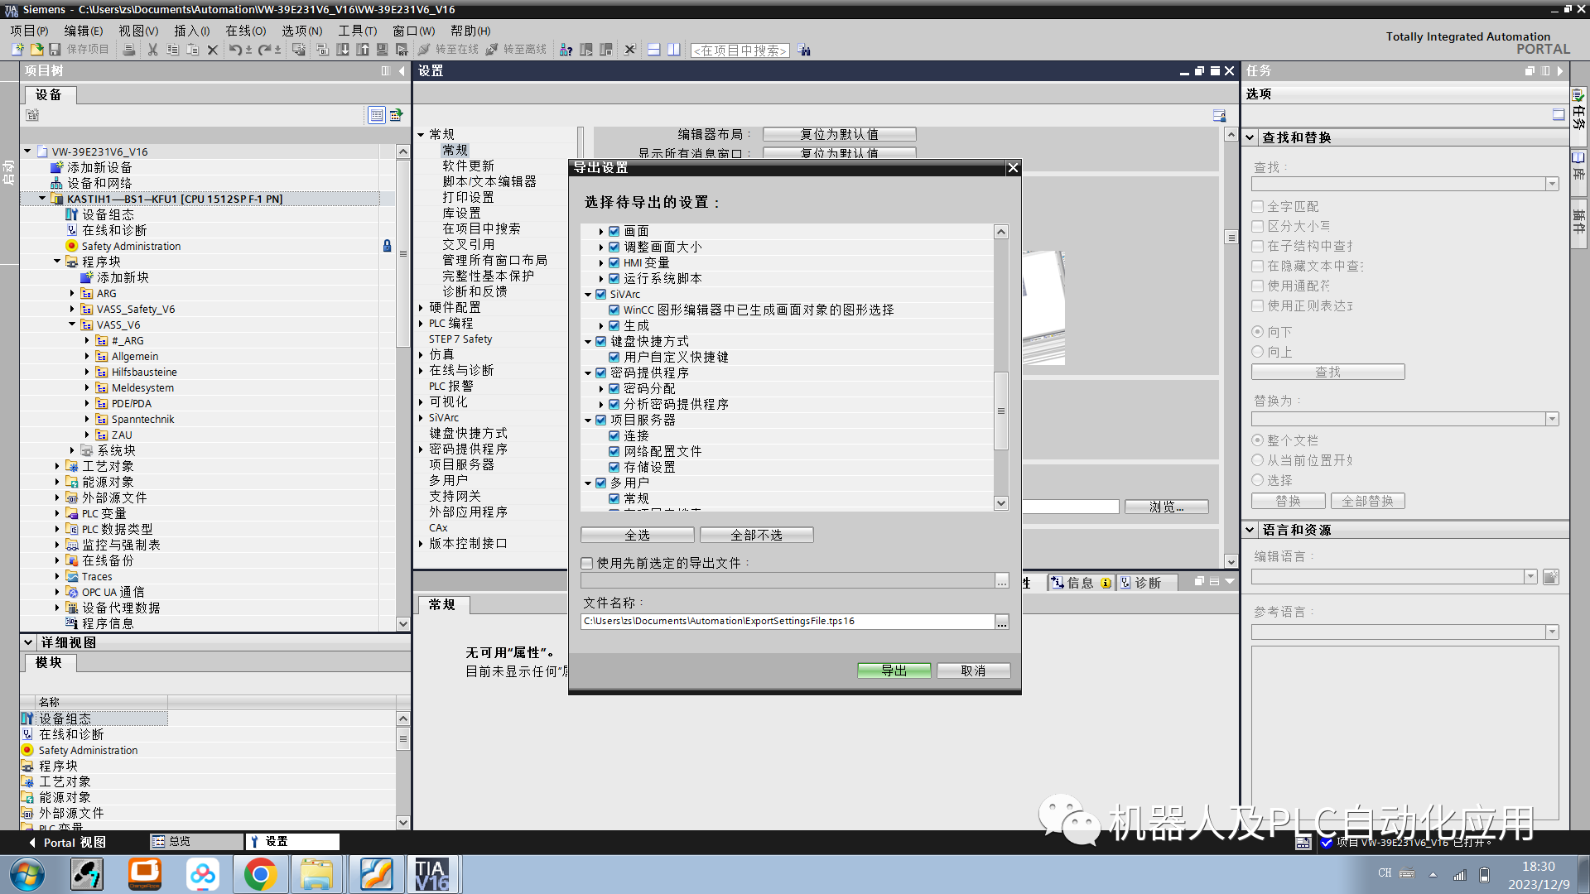Click the Delete X toolbar icon
Screen dimensions: 1590x894
tap(213, 50)
